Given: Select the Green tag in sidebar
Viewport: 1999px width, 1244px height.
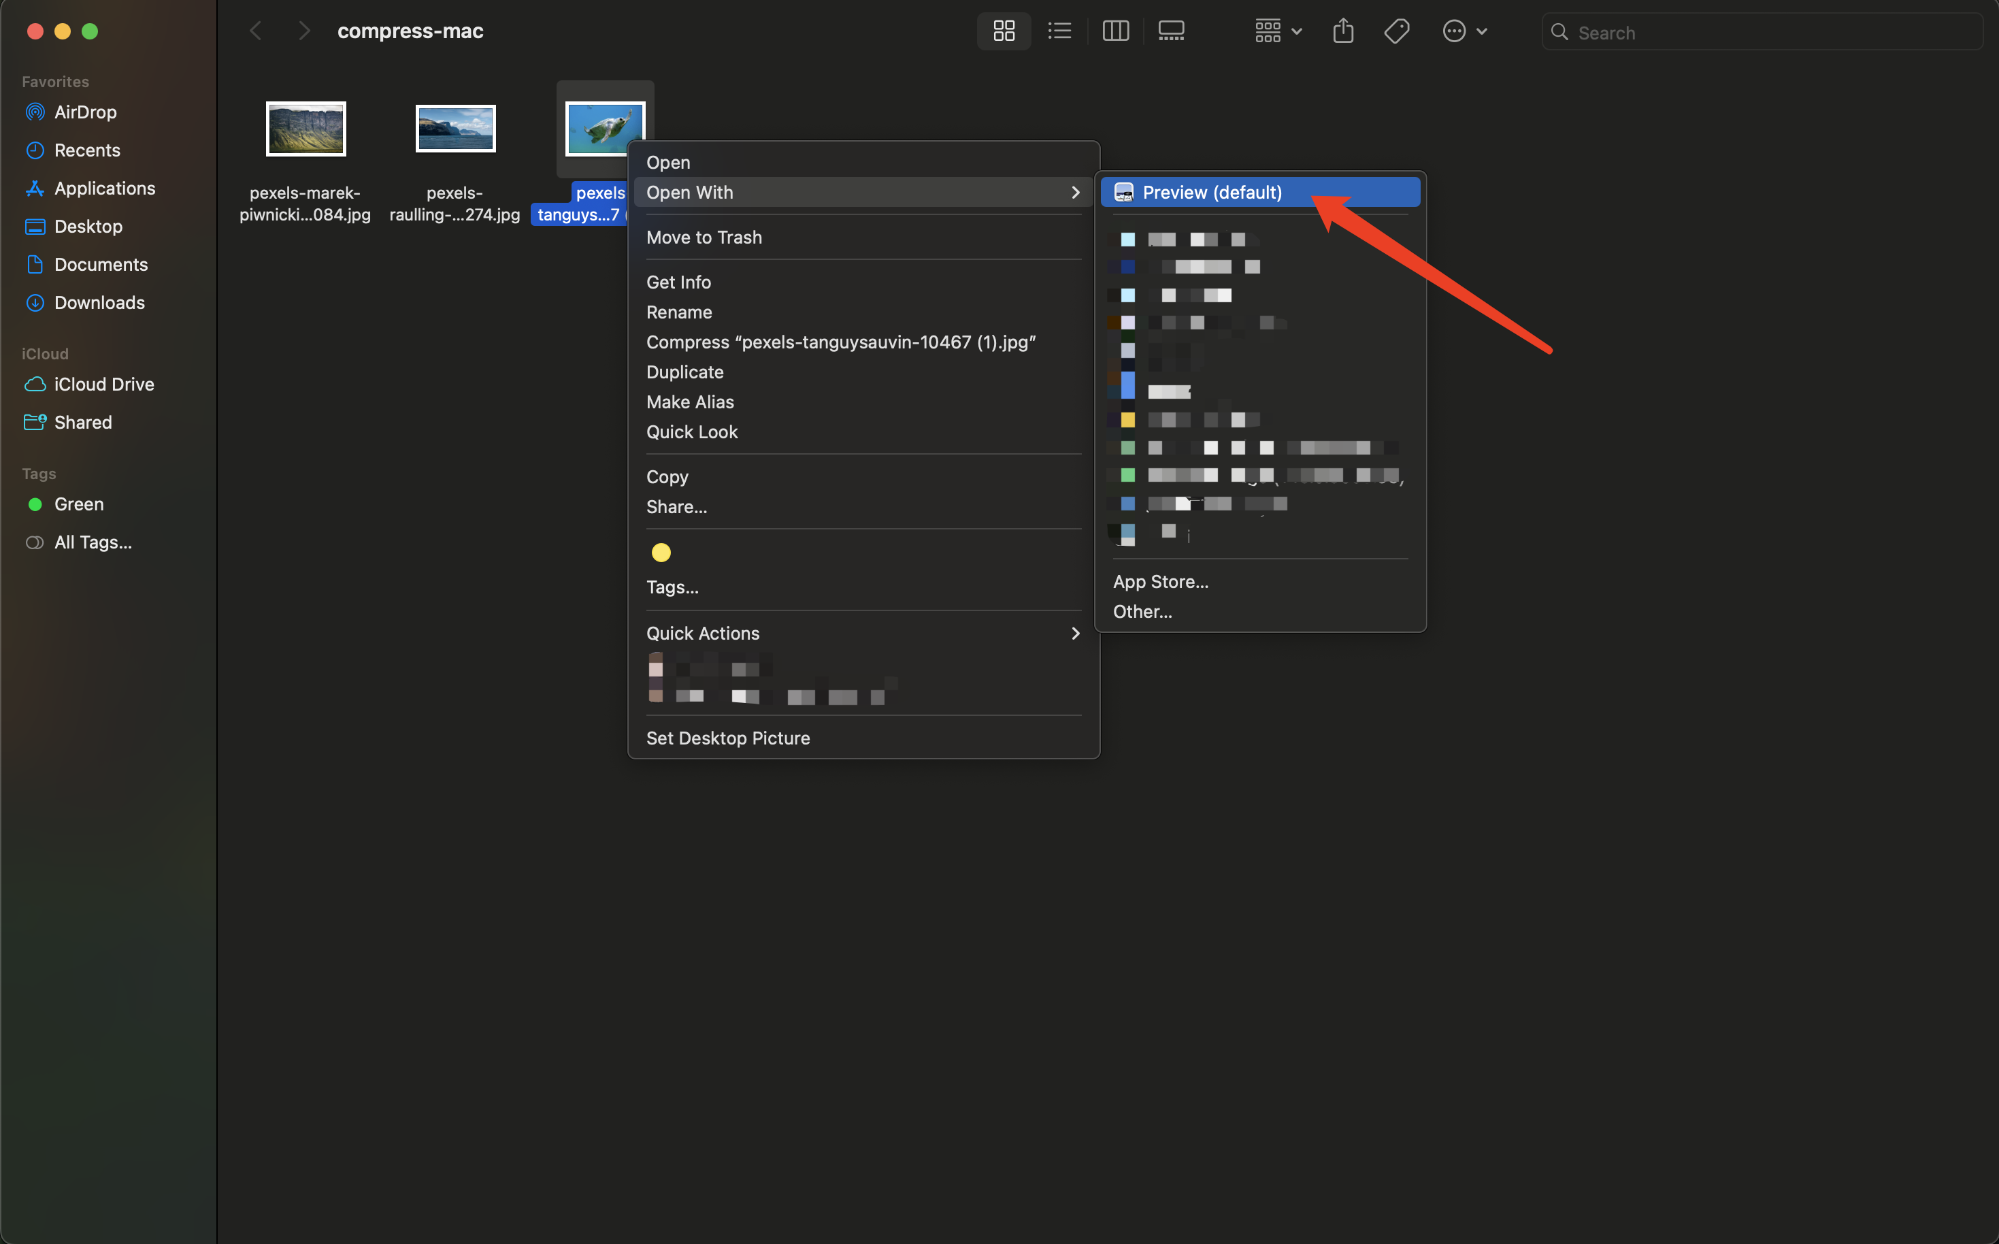Looking at the screenshot, I should point(78,504).
